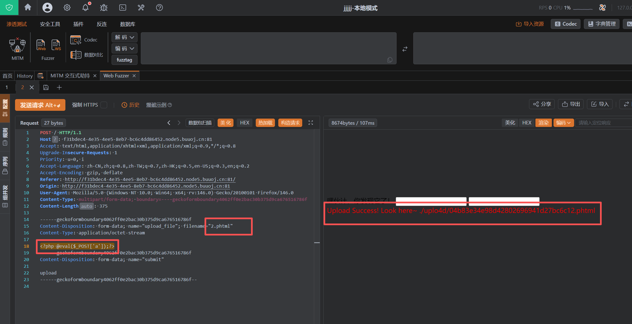Click the response locator search field
Viewport: 632px width, 324px height.
click(x=603, y=123)
